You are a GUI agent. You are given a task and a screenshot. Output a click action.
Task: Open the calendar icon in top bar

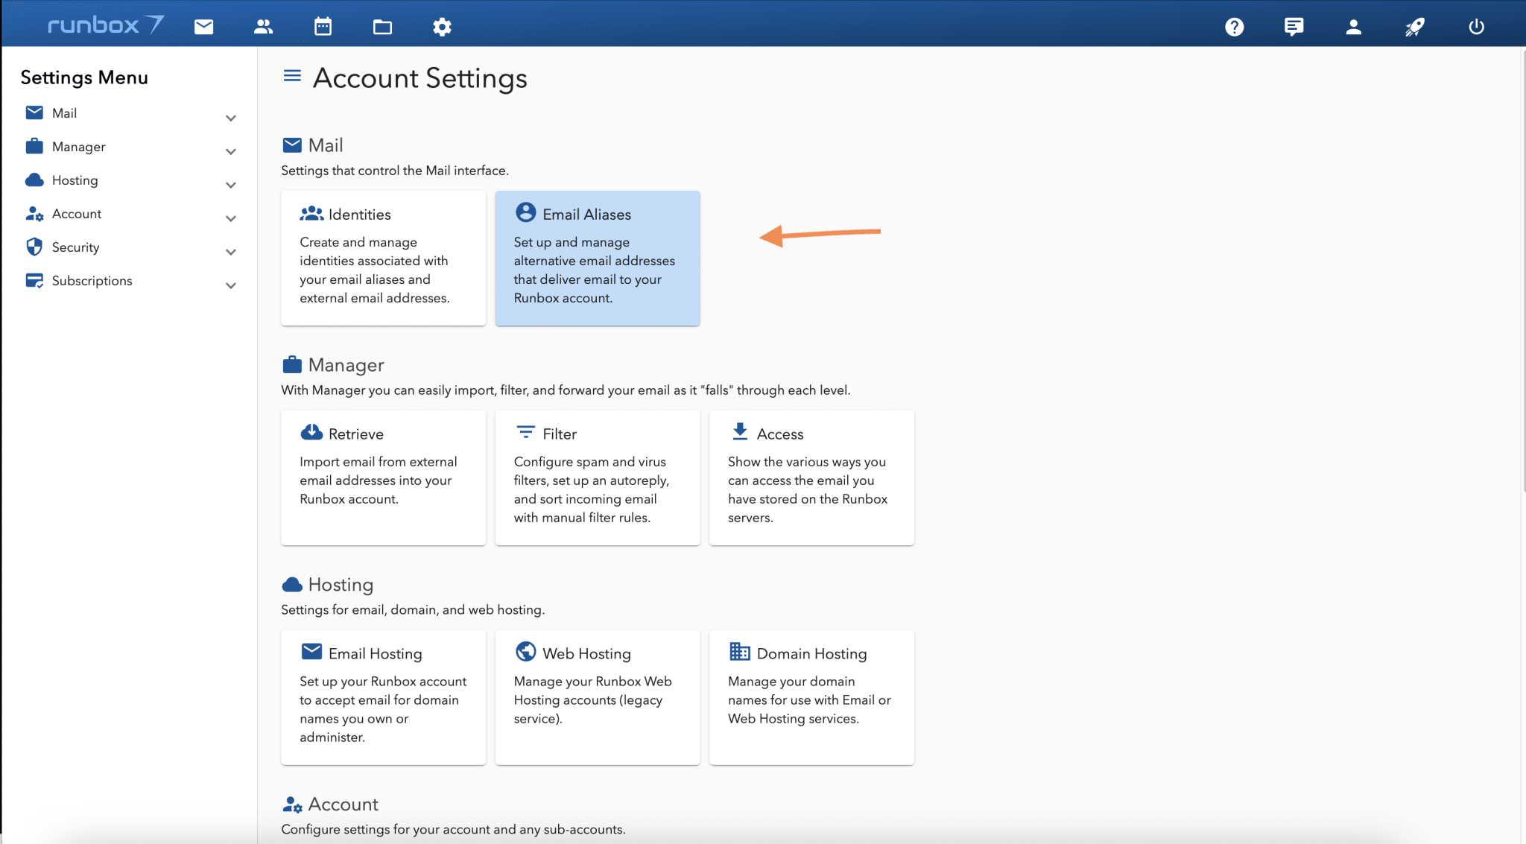(x=323, y=27)
